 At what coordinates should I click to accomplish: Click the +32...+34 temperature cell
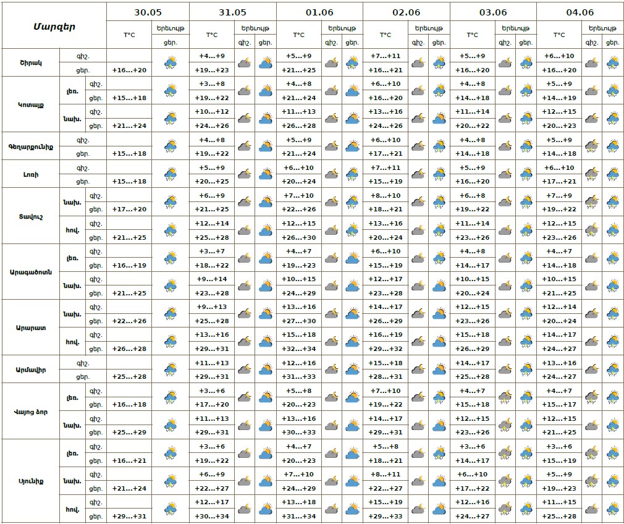pyautogui.click(x=298, y=349)
